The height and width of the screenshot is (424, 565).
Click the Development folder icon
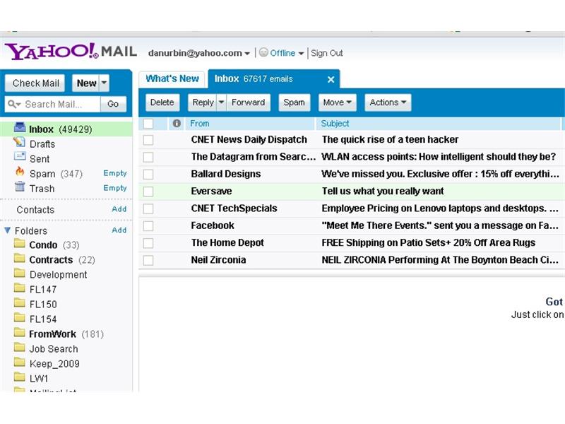pyautogui.click(x=20, y=273)
